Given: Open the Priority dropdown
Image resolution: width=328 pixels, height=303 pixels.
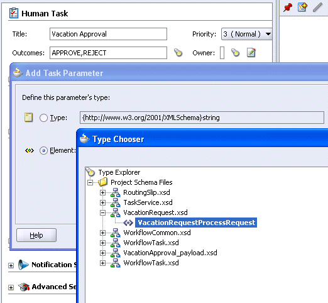Looking at the screenshot, I should pyautogui.click(x=246, y=34).
